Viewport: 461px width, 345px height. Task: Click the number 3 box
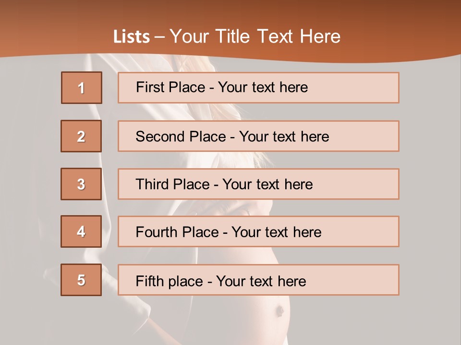point(81,184)
